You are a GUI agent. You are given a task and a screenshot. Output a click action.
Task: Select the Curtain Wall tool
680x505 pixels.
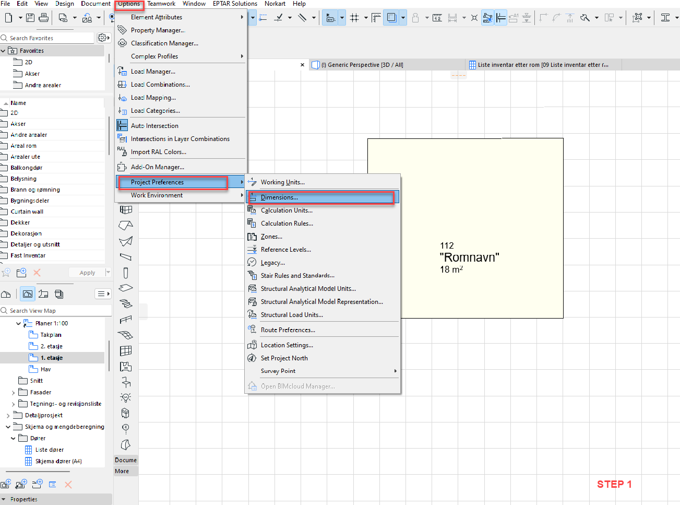[x=126, y=350]
